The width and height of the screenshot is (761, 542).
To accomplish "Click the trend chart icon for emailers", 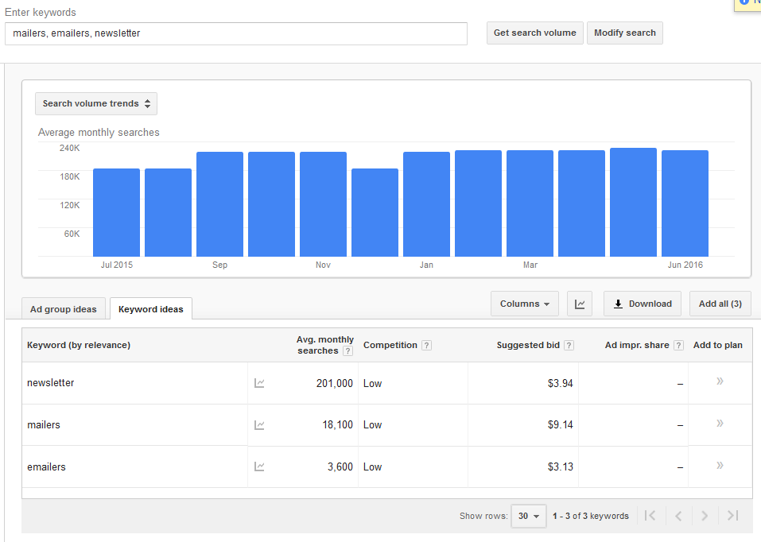I will coord(259,467).
